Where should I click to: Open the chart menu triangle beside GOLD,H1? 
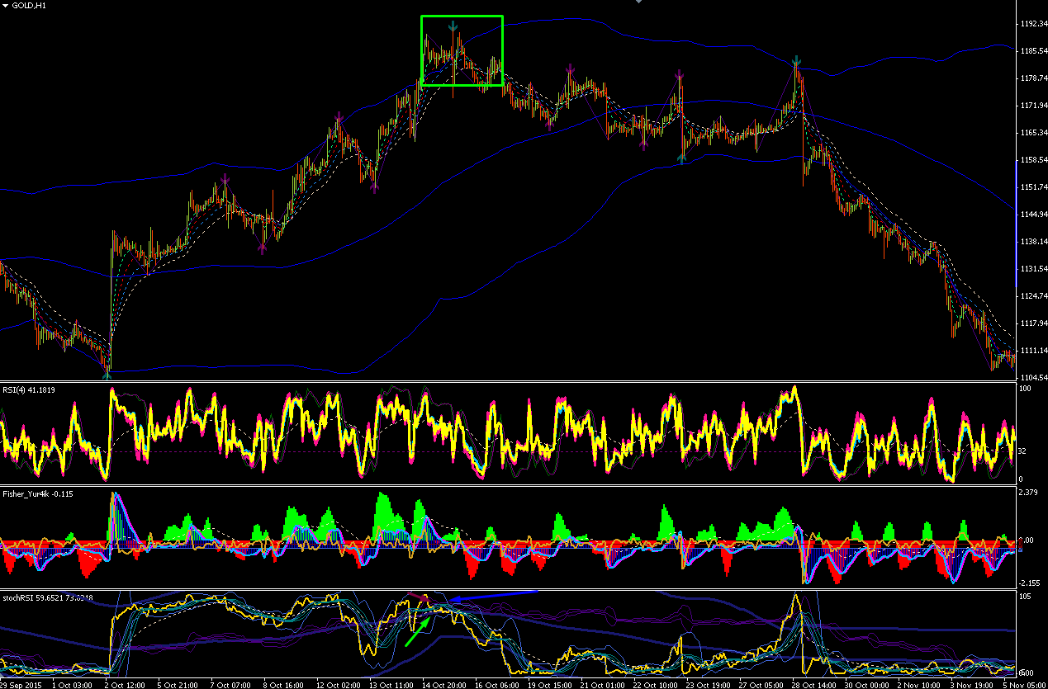point(6,6)
